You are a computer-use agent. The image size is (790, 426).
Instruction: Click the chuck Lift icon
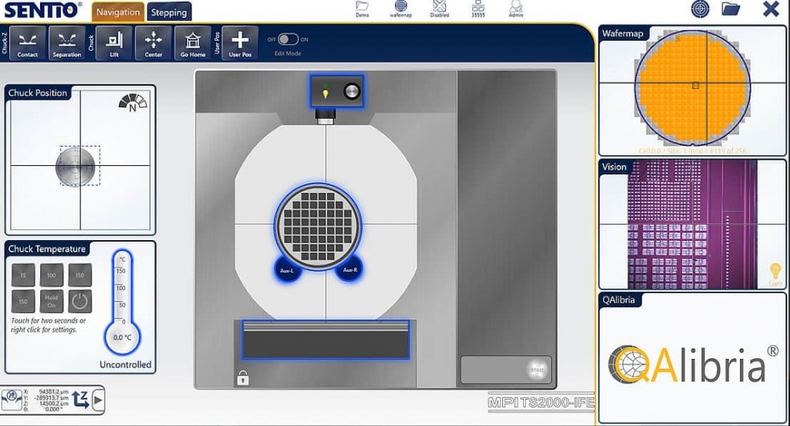point(114,43)
